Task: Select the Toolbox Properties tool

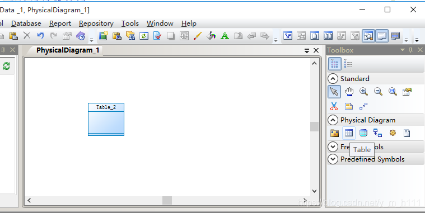Action: coord(407,92)
